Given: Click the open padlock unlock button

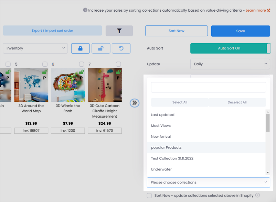Looking at the screenshot, I should click(x=101, y=48).
